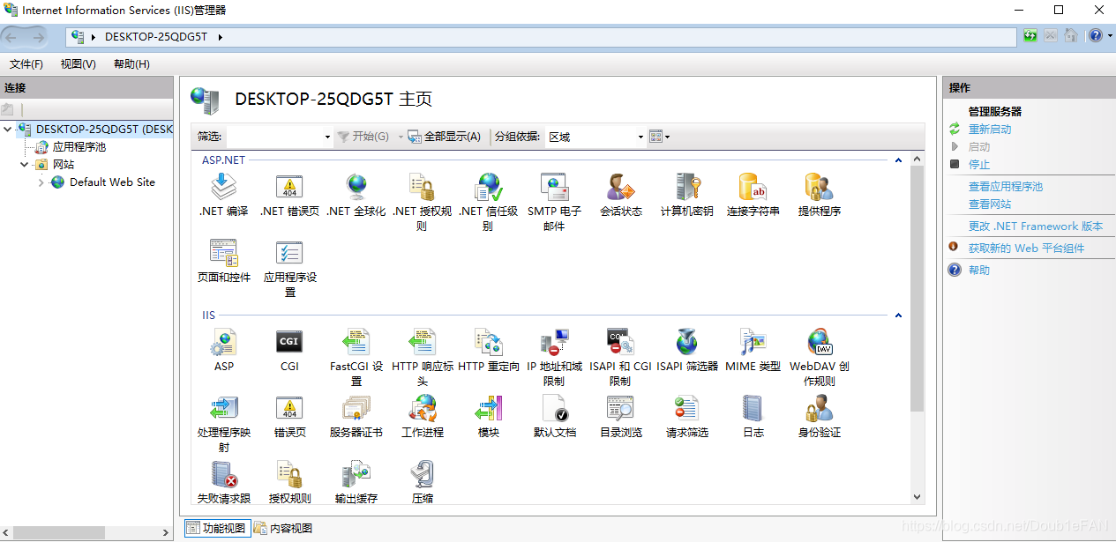
Task: Open 压缩 compression icon
Action: (x=422, y=474)
